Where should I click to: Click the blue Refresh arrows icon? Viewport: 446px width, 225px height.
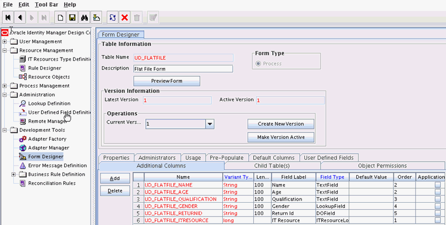(113, 18)
